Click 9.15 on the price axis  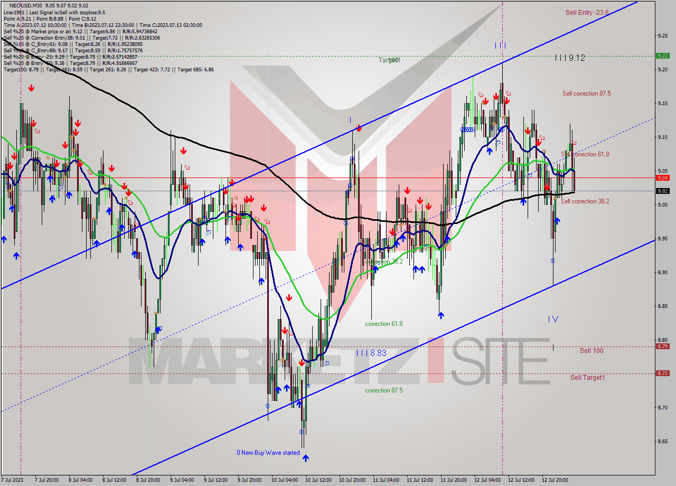tap(663, 103)
